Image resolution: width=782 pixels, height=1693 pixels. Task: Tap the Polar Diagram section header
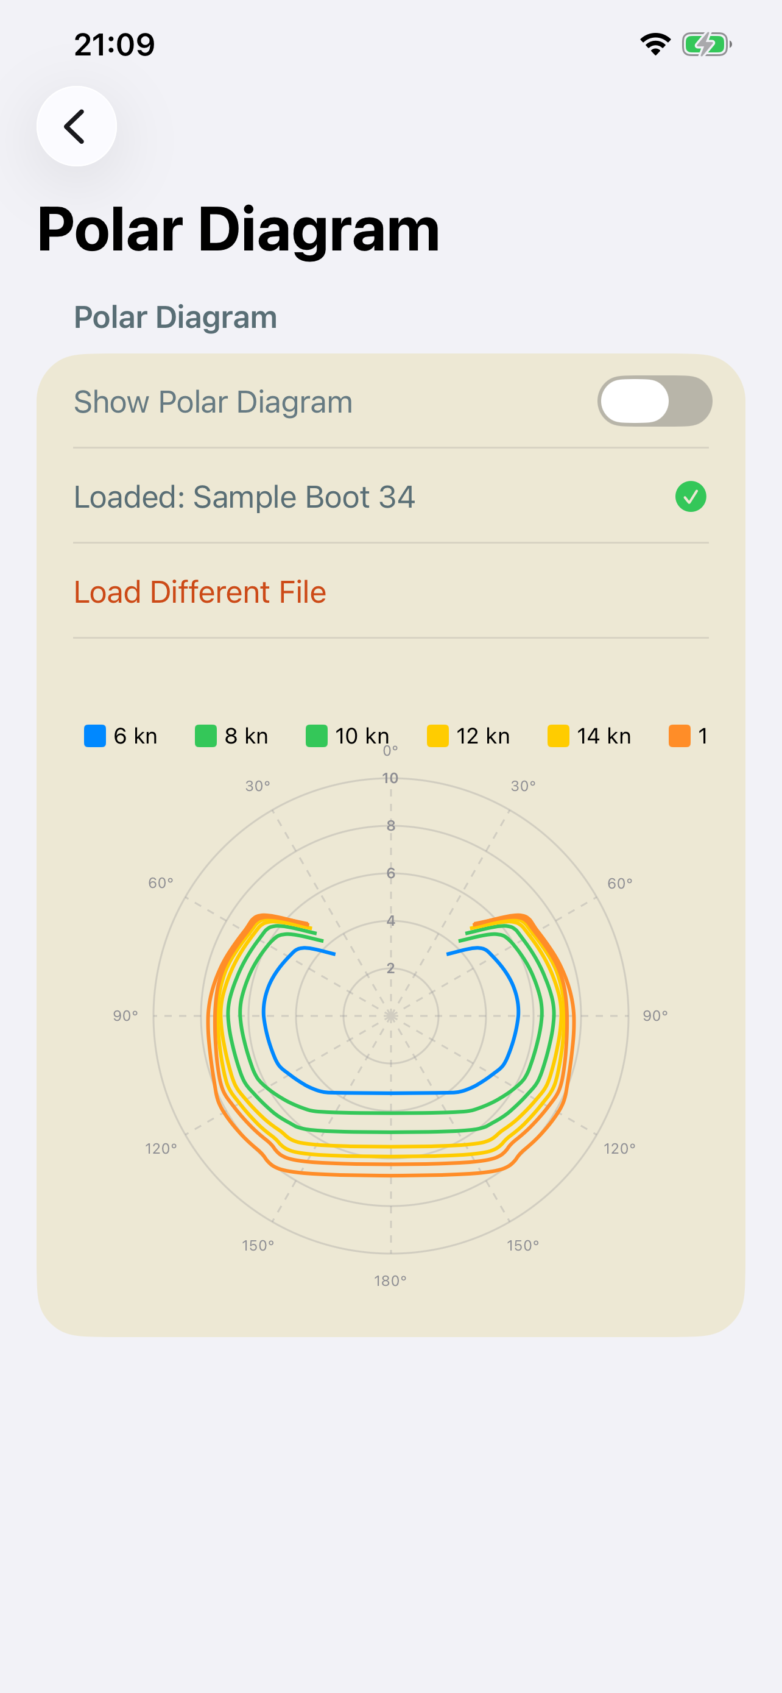(x=175, y=318)
